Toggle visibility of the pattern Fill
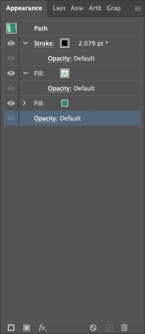 [x=11, y=73]
